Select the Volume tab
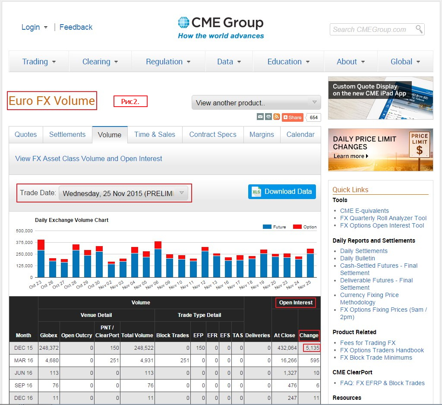 click(x=110, y=135)
